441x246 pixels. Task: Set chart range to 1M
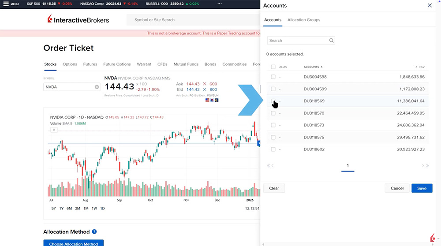pos(86,209)
